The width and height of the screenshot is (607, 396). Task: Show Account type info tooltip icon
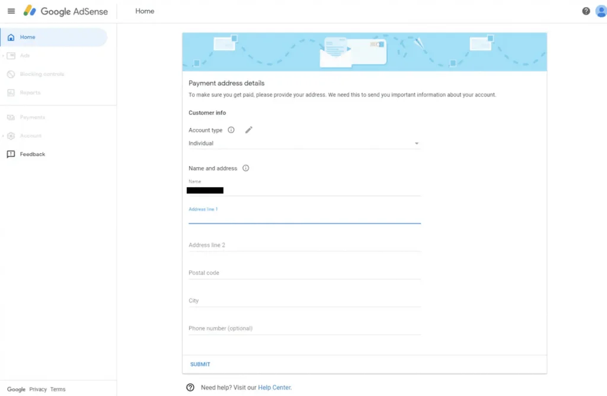[x=231, y=130]
